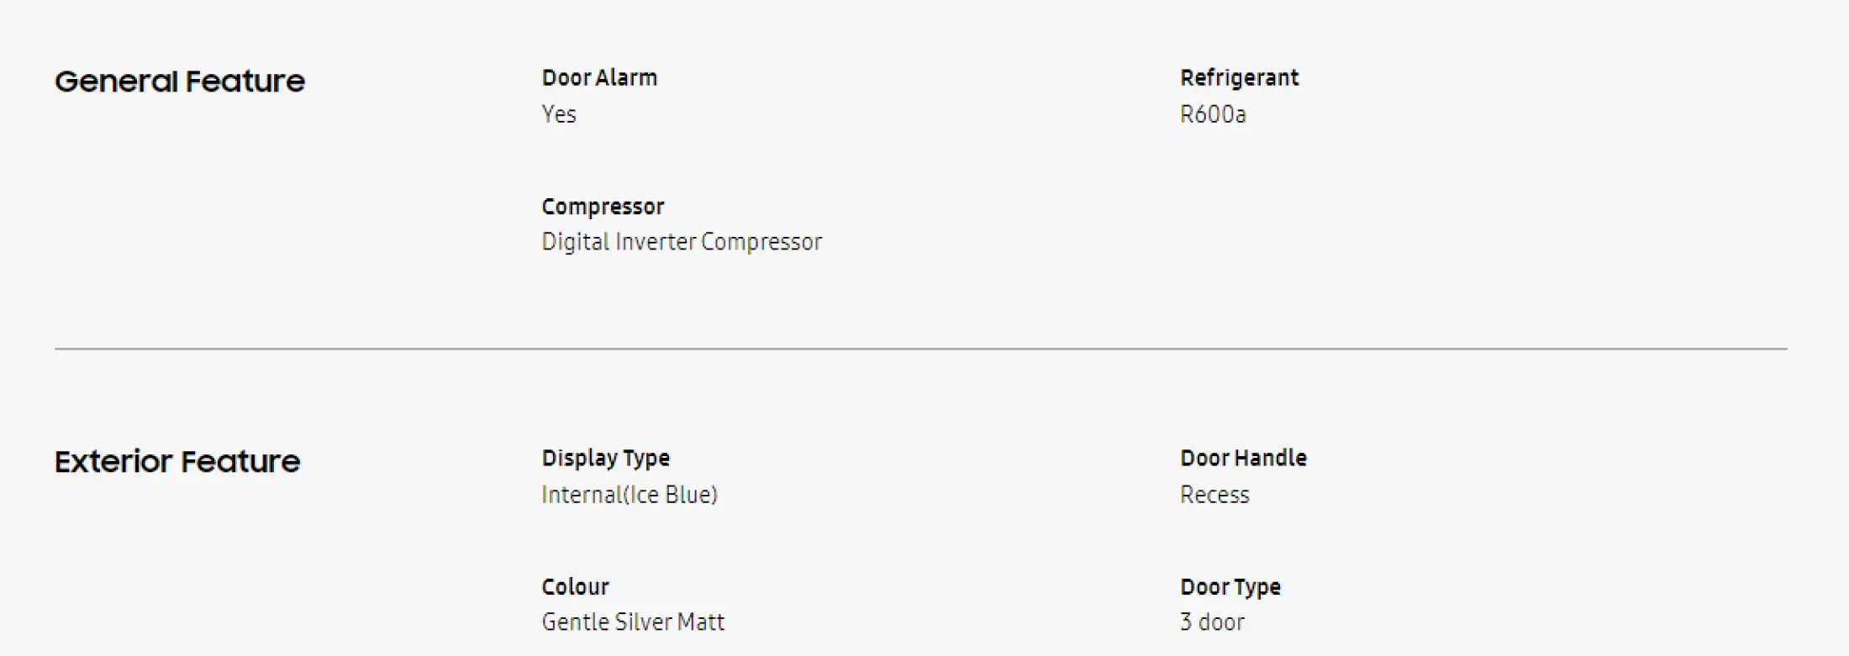Click the horizontal divider between sections
Viewport: 1849px width, 656px height.
pos(920,349)
